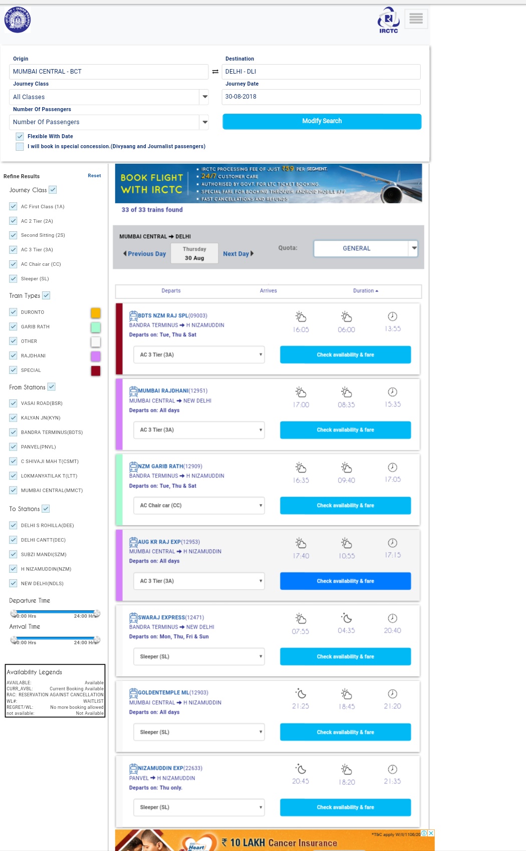
Task: Sort results by the Departs column
Action: click(171, 291)
